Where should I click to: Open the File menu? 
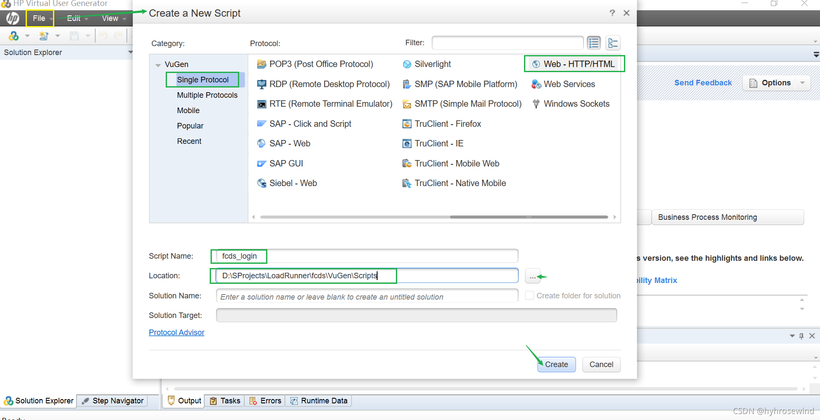coord(39,18)
